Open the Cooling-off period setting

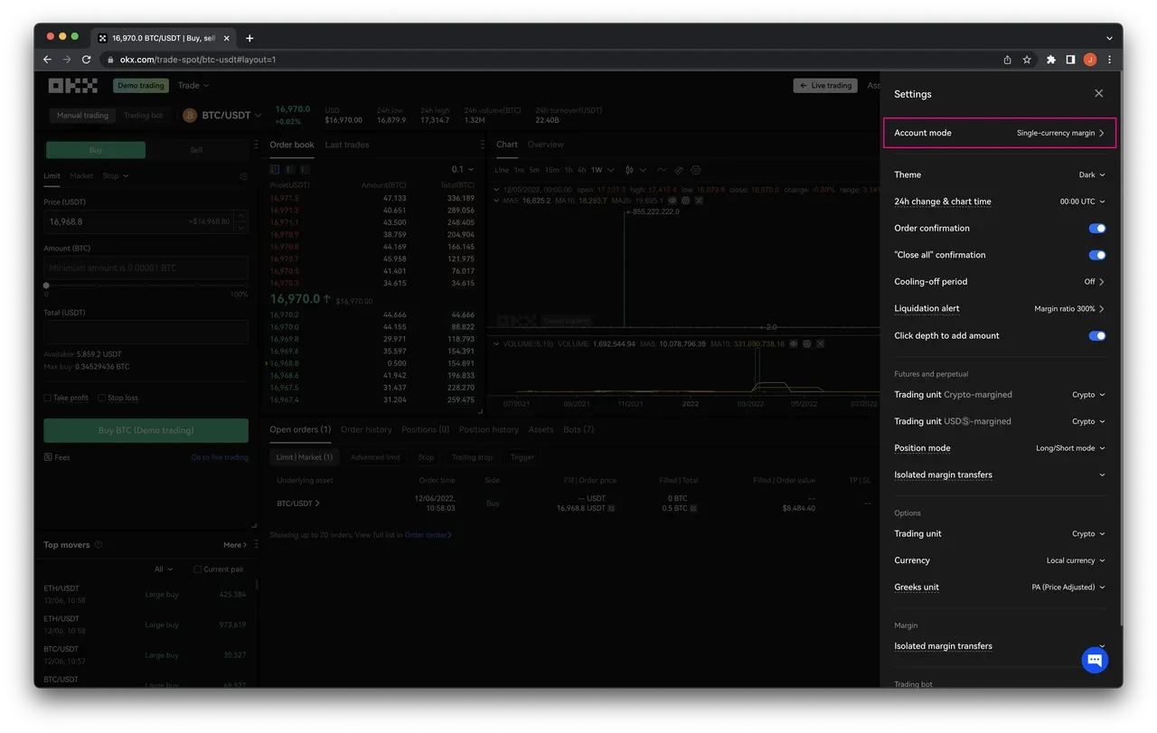[x=1094, y=282]
